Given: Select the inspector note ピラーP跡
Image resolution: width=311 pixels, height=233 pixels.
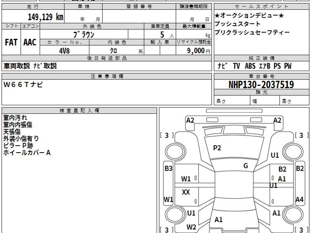Looking at the screenshot, I should click(x=18, y=146).
